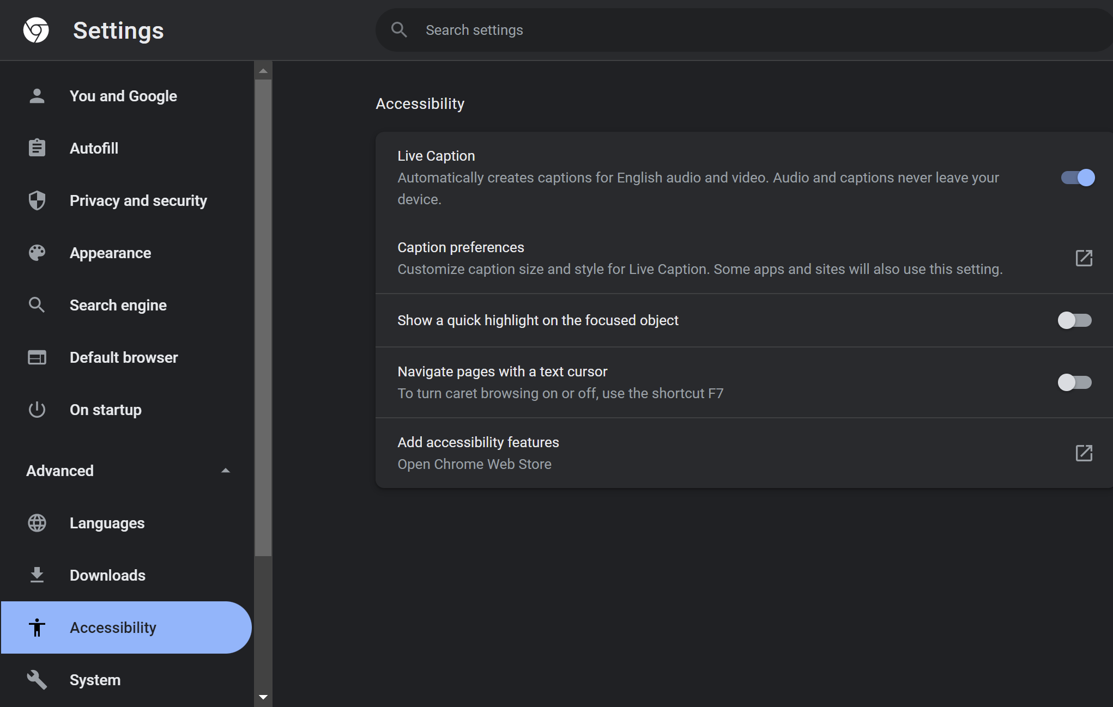Click Add accessibility features row
This screenshot has height=707, width=1113.
pyautogui.click(x=744, y=453)
